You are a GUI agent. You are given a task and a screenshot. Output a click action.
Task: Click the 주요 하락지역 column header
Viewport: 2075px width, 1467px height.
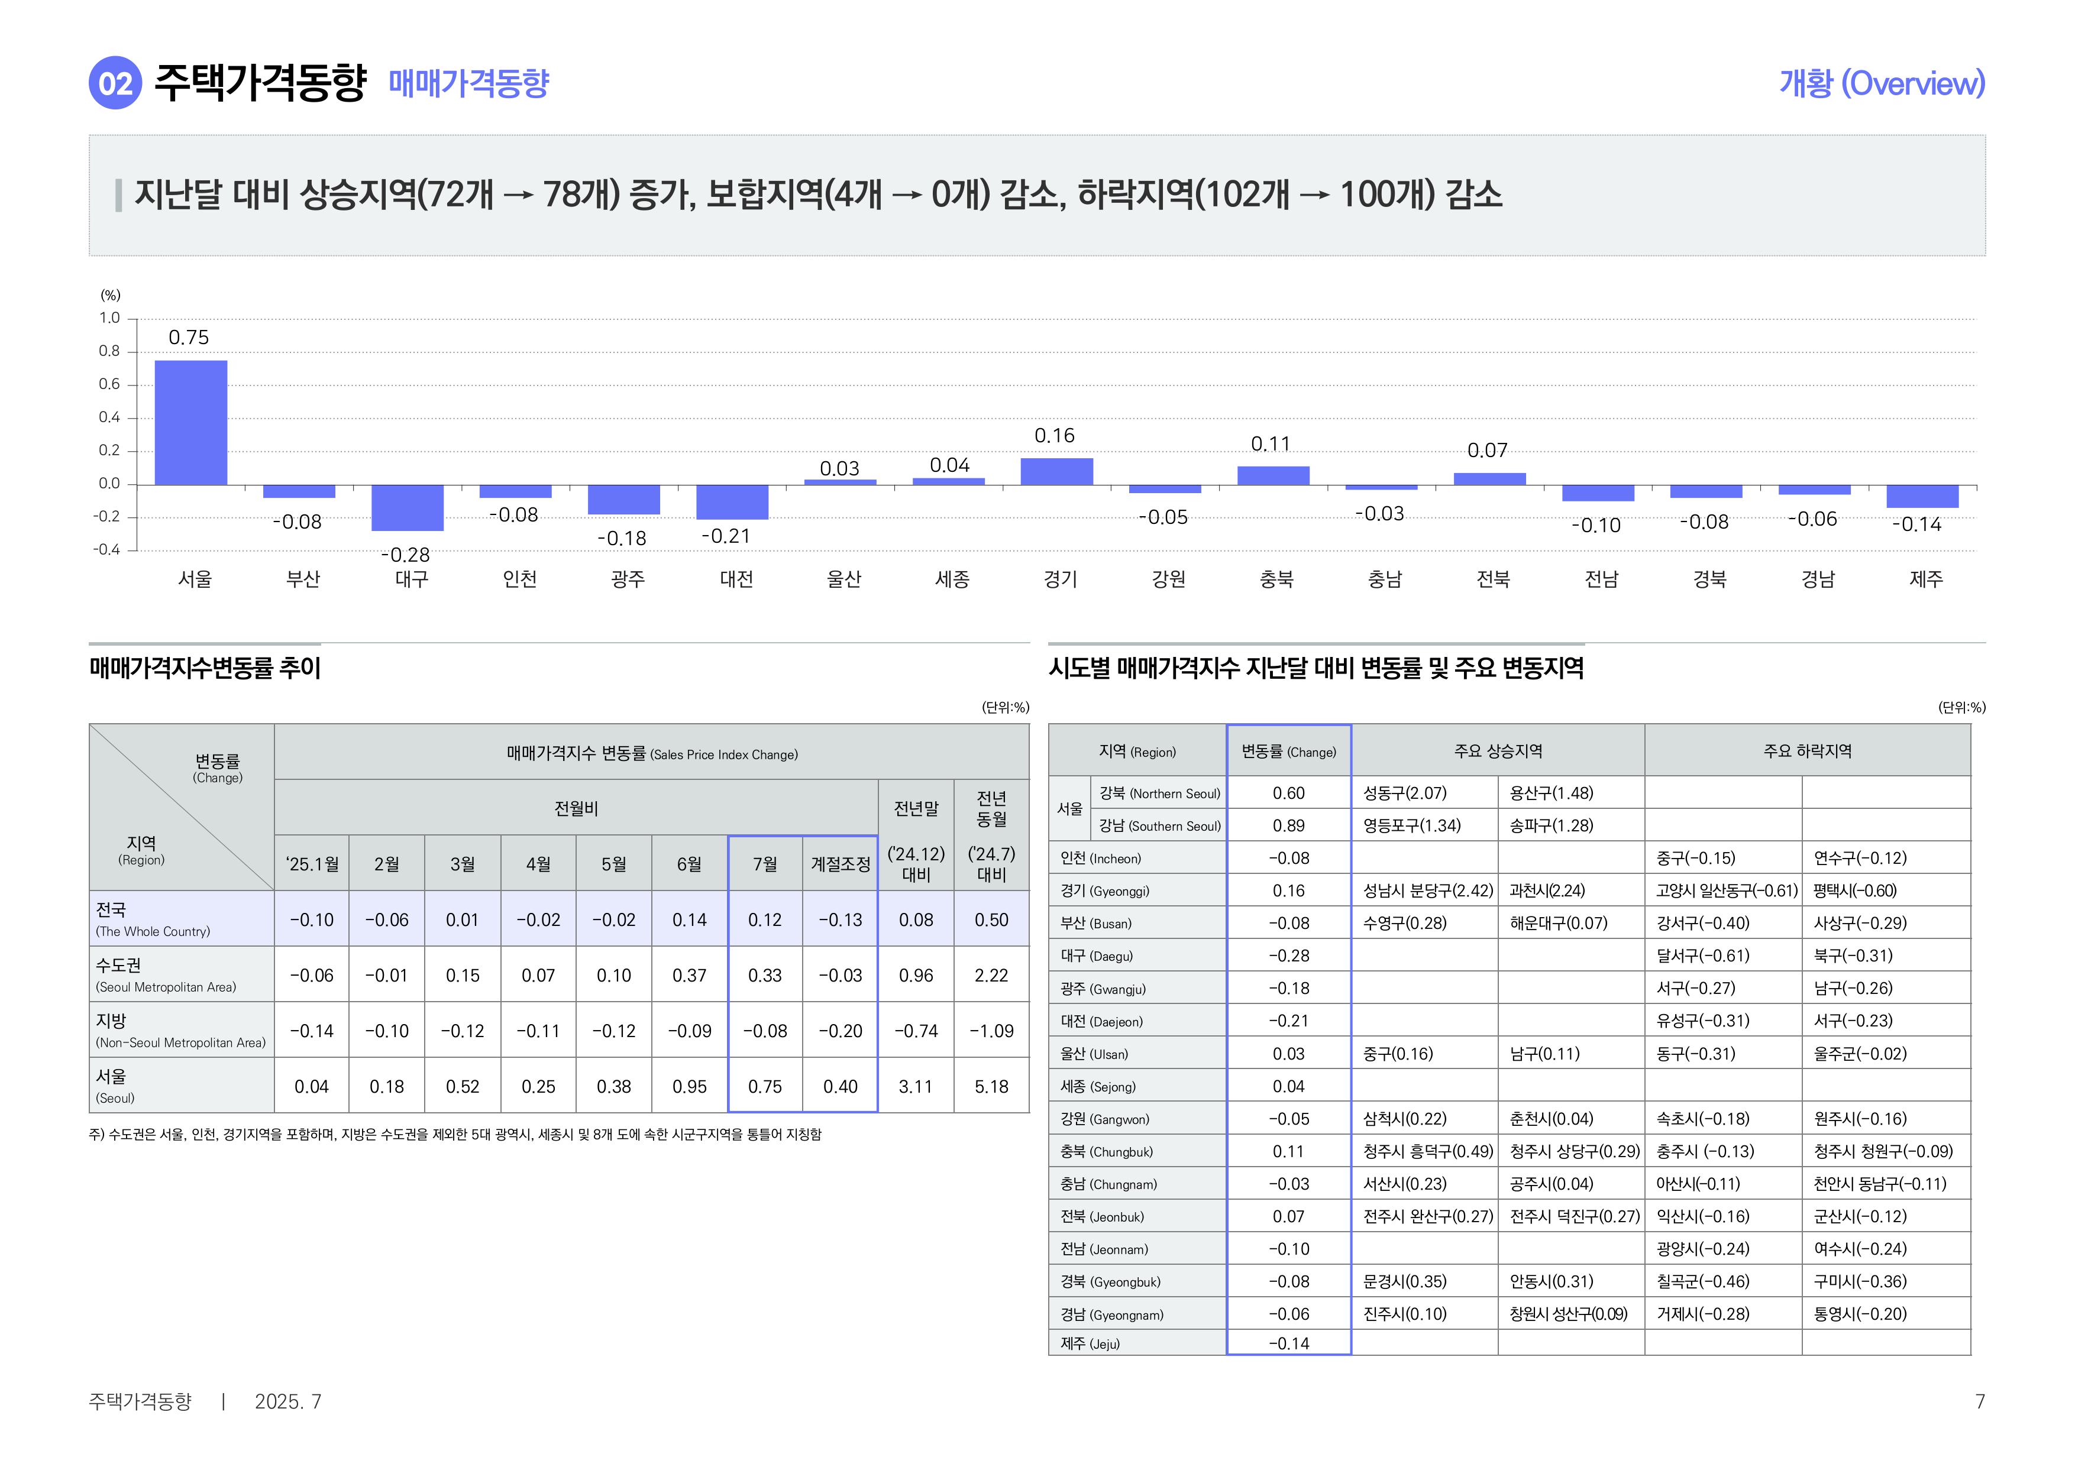(x=1808, y=751)
